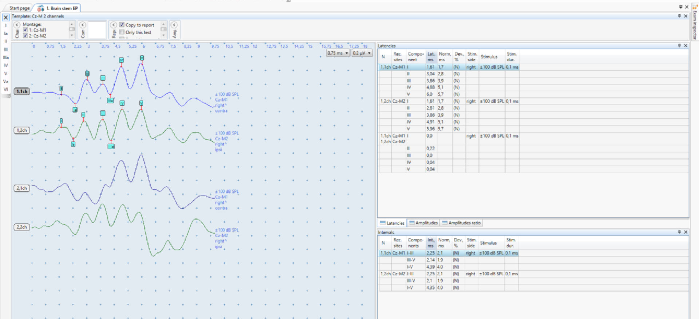Viewport: 699px width, 319px height.
Task: Toggle montage channel 1: Cz-M1 checkbox
Action: tap(25, 30)
